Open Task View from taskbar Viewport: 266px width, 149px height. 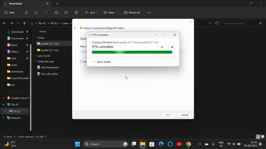pyautogui.click(x=134, y=144)
